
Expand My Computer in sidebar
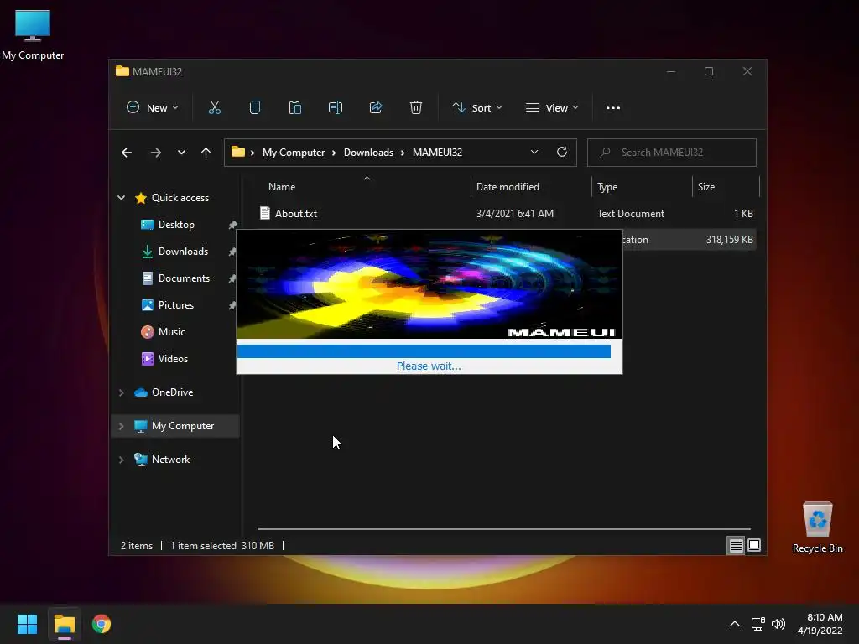pos(121,426)
